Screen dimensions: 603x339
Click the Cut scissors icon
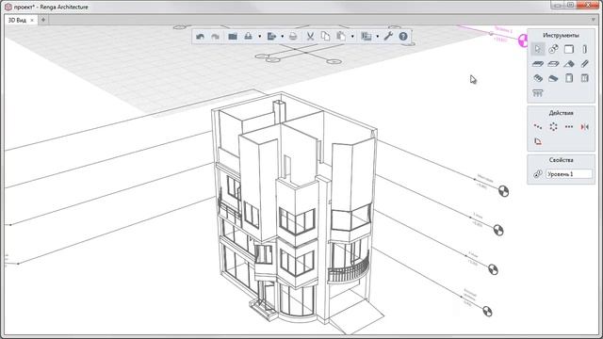coord(310,37)
